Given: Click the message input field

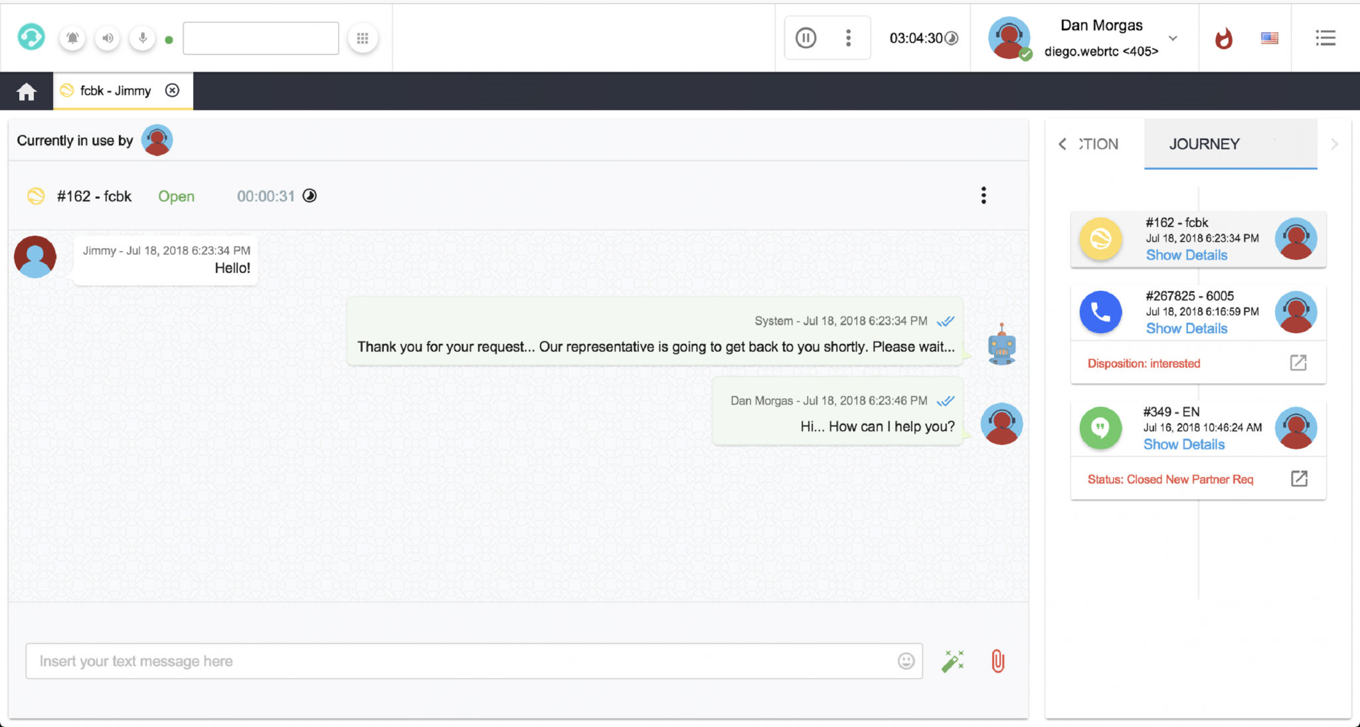Looking at the screenshot, I should pyautogui.click(x=465, y=661).
